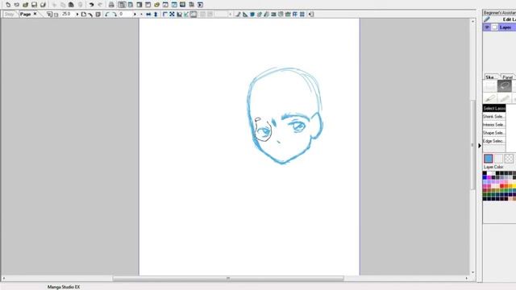Click the rotation angle field showing 0
This screenshot has height=290, width=516.
coord(126,14)
